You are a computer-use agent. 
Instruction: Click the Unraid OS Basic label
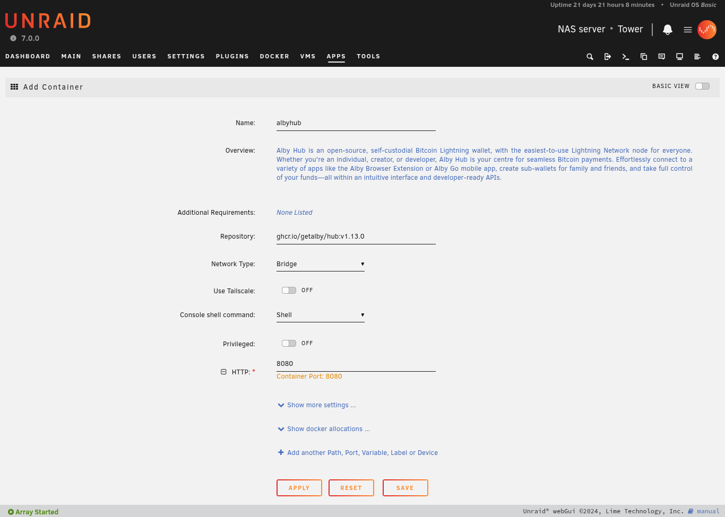click(x=693, y=5)
